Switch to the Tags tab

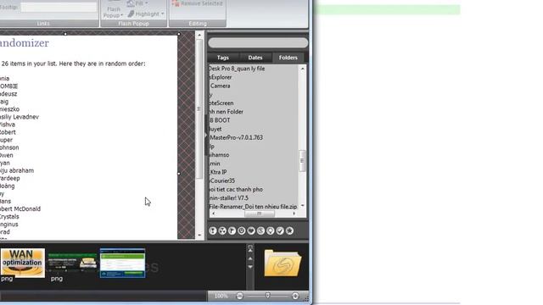coord(222,58)
